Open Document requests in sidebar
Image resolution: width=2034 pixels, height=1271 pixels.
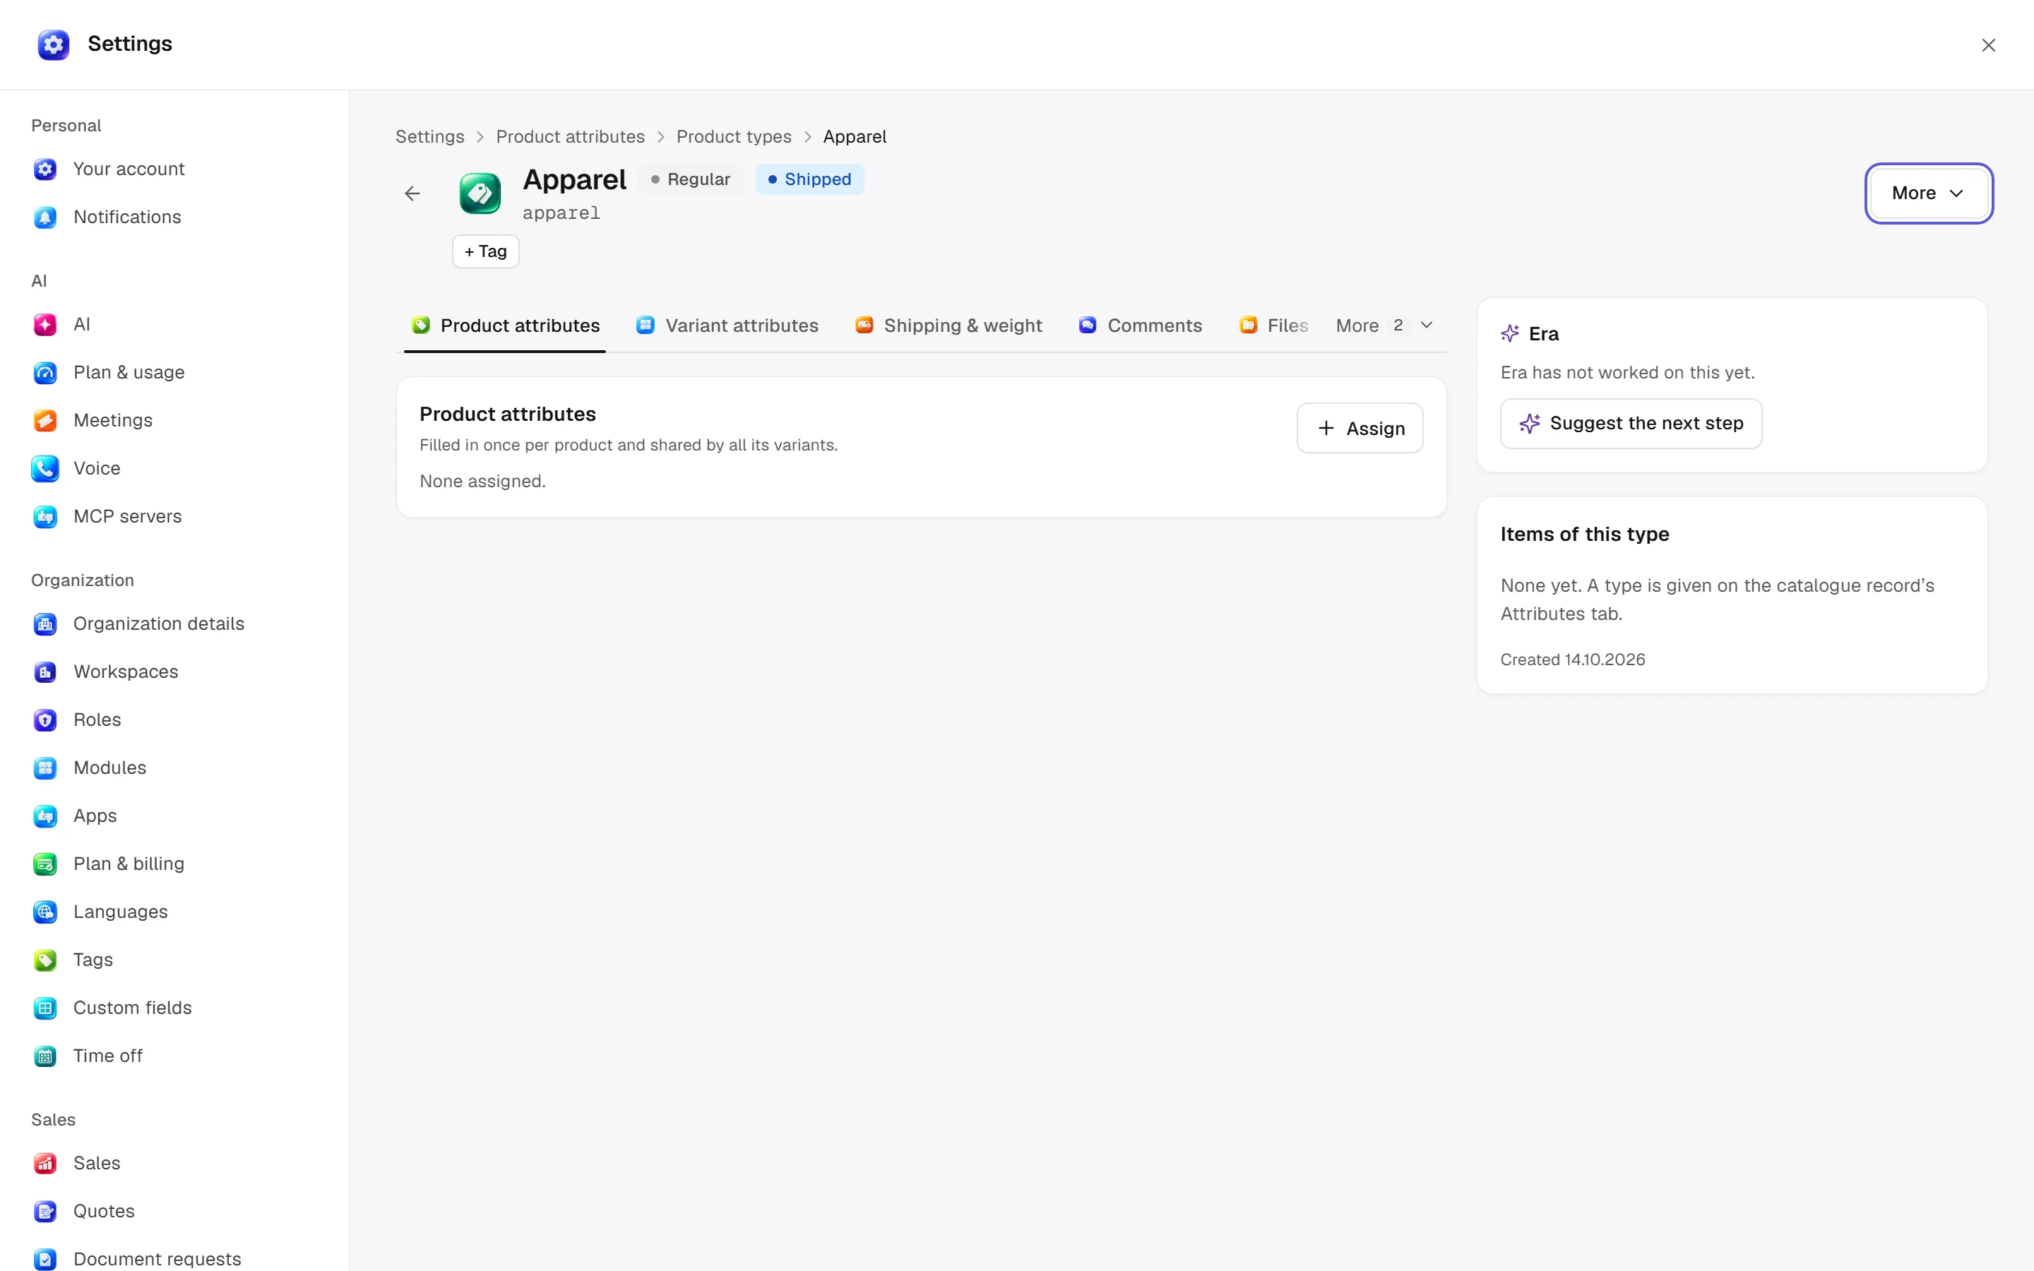point(175,1258)
